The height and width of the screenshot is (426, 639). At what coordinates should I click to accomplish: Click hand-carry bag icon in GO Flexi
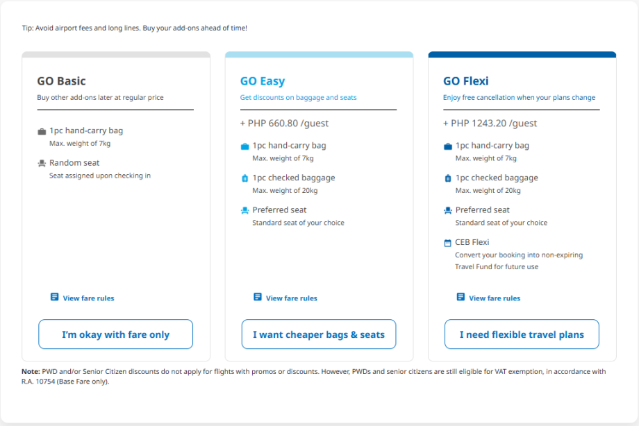(448, 146)
